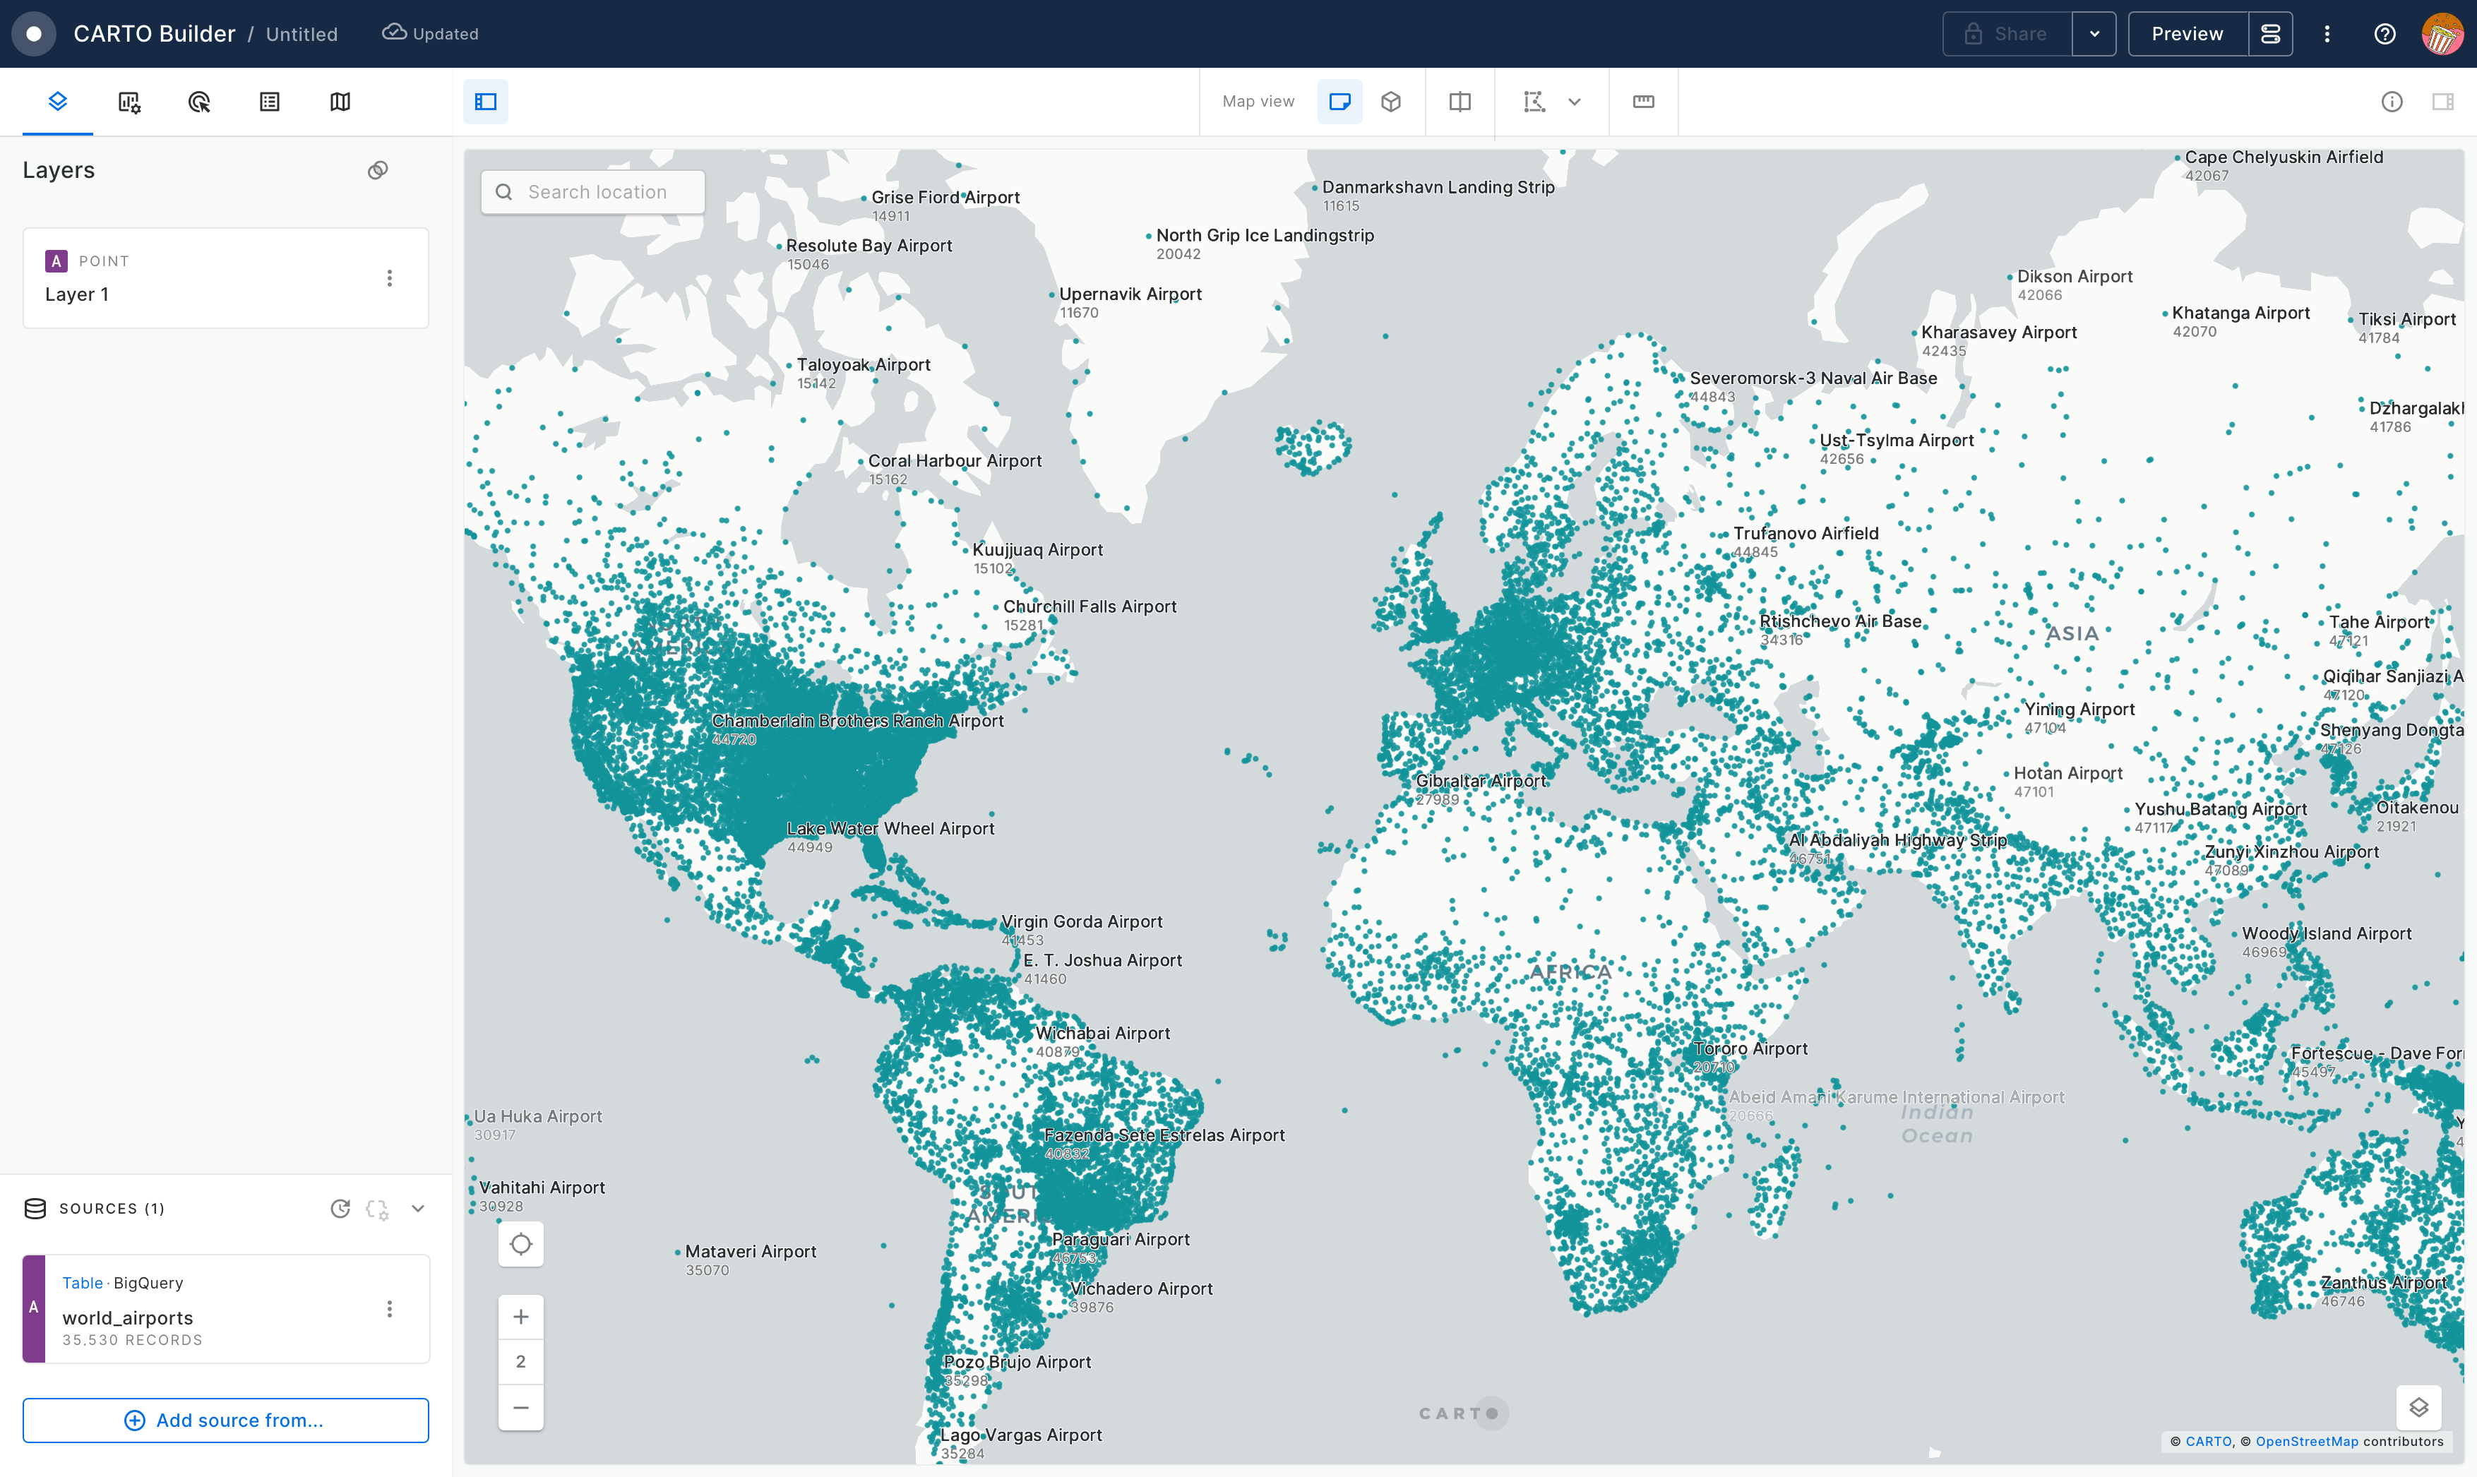Click the Preview button
2477x1477 pixels.
click(2186, 34)
